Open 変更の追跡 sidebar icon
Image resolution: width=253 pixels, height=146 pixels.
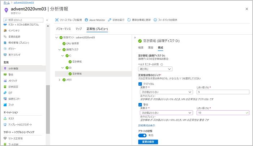5,36
